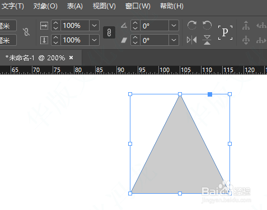Click the vertical scale percentage icon
The width and height of the screenshot is (267, 210).
[44, 40]
